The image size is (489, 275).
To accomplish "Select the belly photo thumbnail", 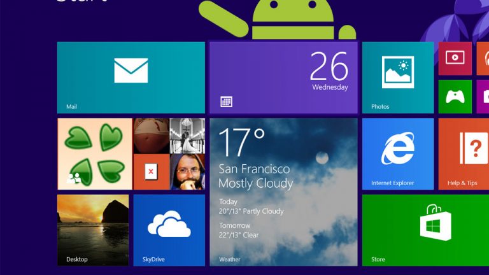I will 151,136.
